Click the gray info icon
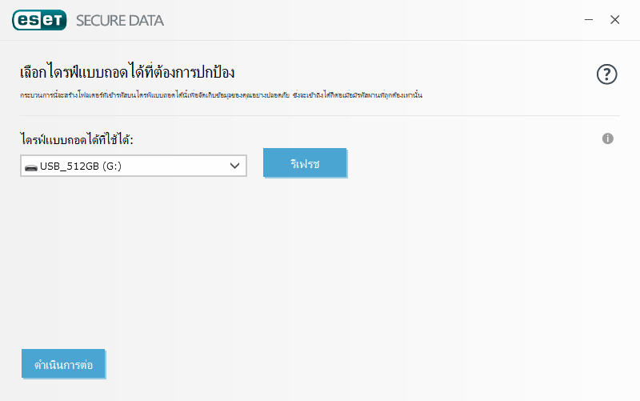The width and height of the screenshot is (640, 401). (607, 138)
